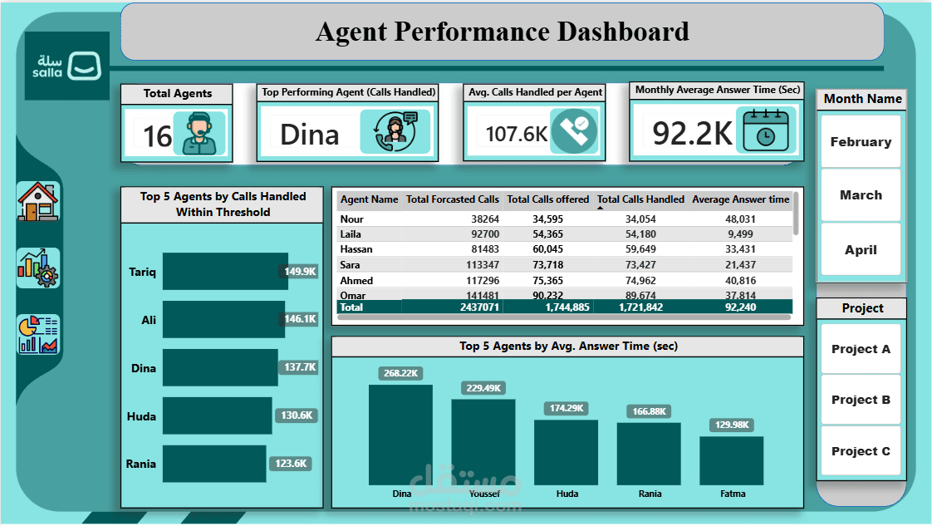Open the Home navigation icon
This screenshot has height=526, width=932.
pos(37,202)
